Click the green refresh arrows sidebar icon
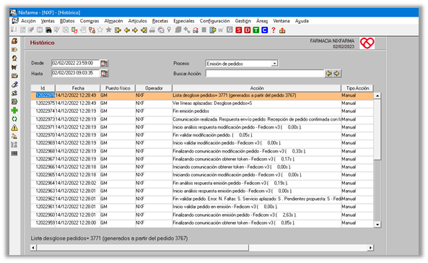 coord(14,119)
